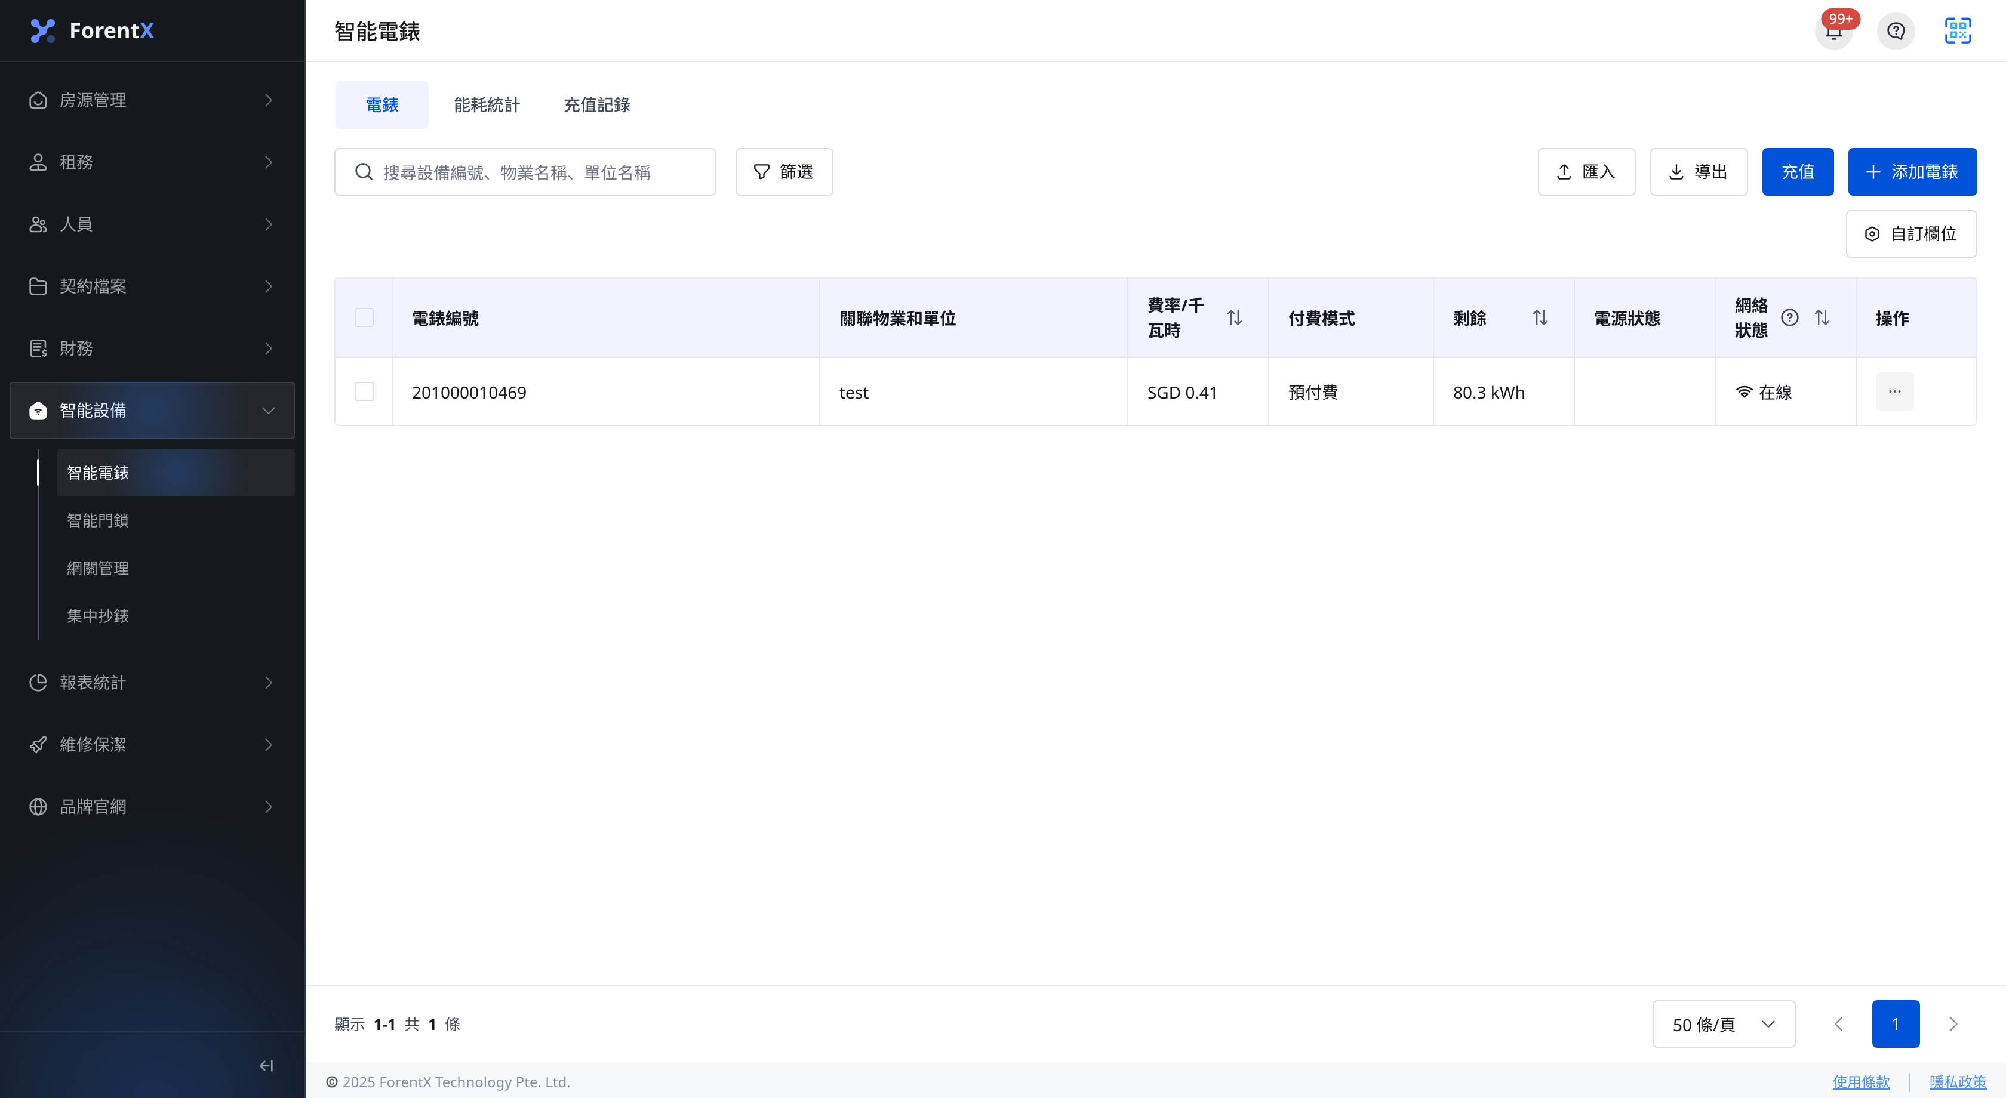The width and height of the screenshot is (2006, 1098).
Task: Open row actions menu for 201000010469
Action: tap(1894, 391)
